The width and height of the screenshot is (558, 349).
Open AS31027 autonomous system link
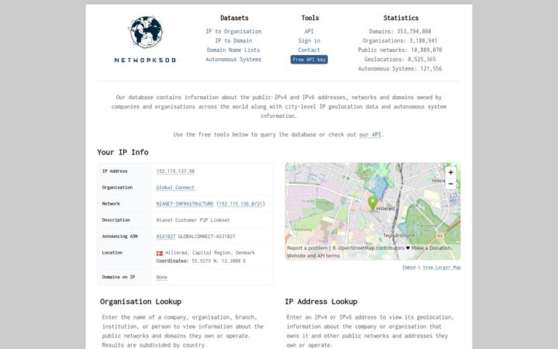(166, 237)
